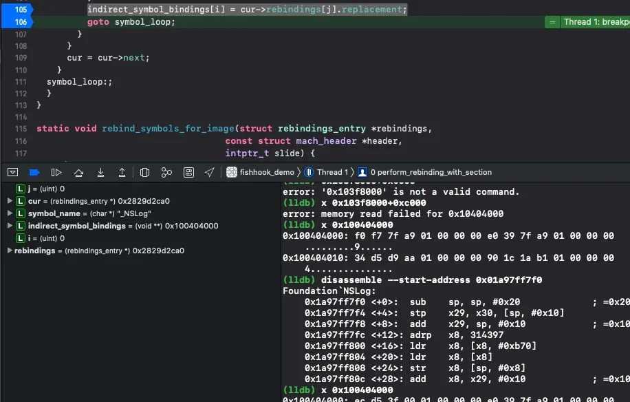Deactivate breakpoints with the blue breakpoint icon

[34, 173]
